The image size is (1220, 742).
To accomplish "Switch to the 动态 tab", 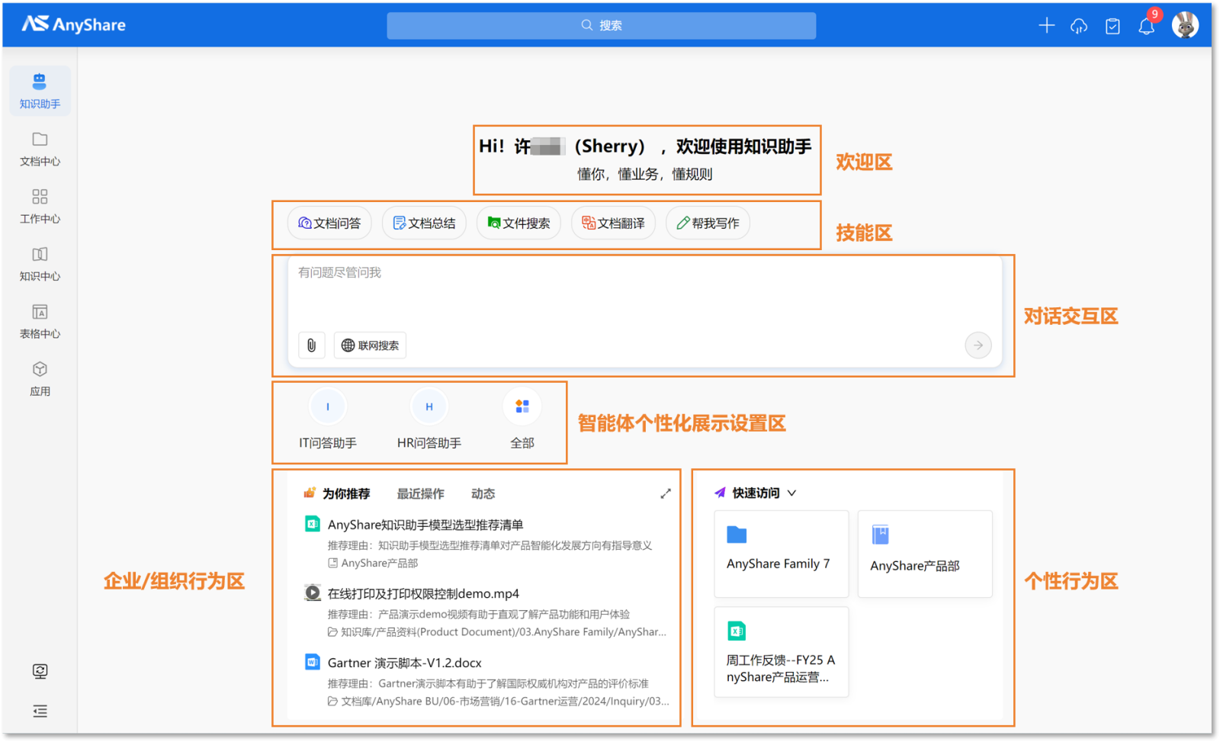I will [483, 494].
